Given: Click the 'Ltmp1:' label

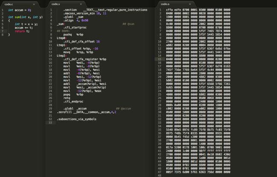Looking at the screenshot, I should point(62,45).
